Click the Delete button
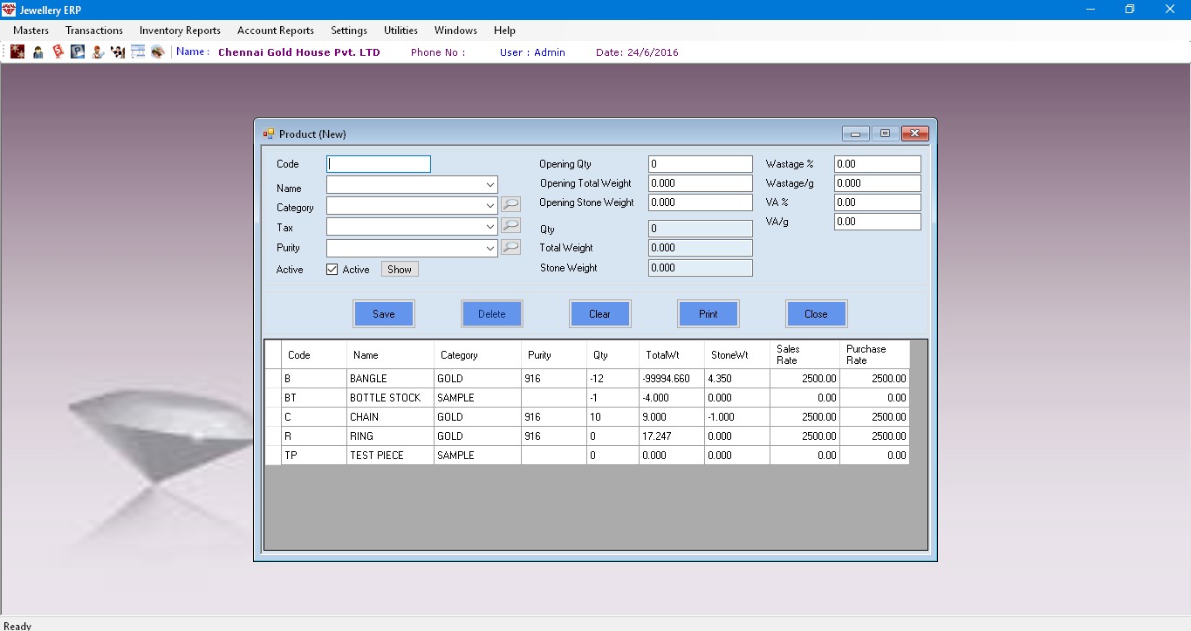The image size is (1191, 631). [492, 314]
